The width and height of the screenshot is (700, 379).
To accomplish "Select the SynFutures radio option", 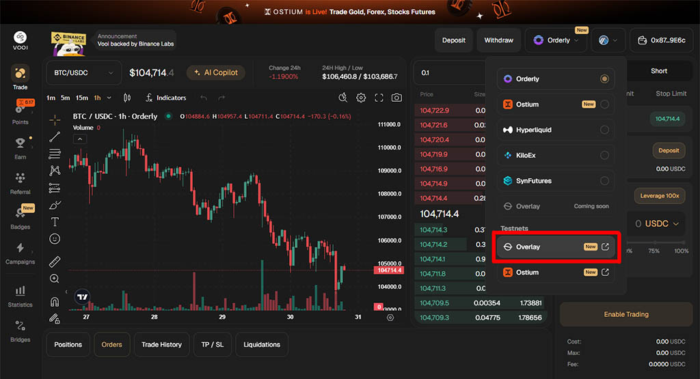I will (604, 180).
